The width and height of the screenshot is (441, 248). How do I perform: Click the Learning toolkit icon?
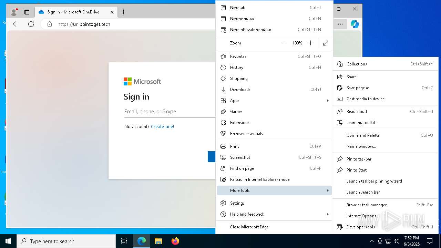tap(340, 122)
